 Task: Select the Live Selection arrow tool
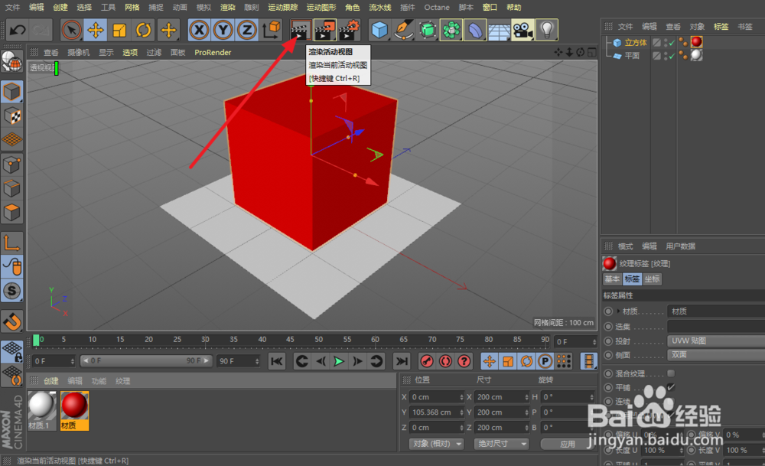pos(71,31)
